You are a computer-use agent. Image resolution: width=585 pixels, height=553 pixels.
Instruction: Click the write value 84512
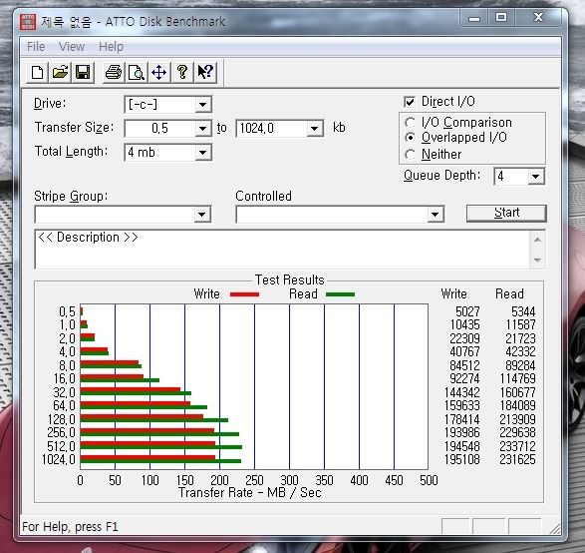click(x=464, y=365)
